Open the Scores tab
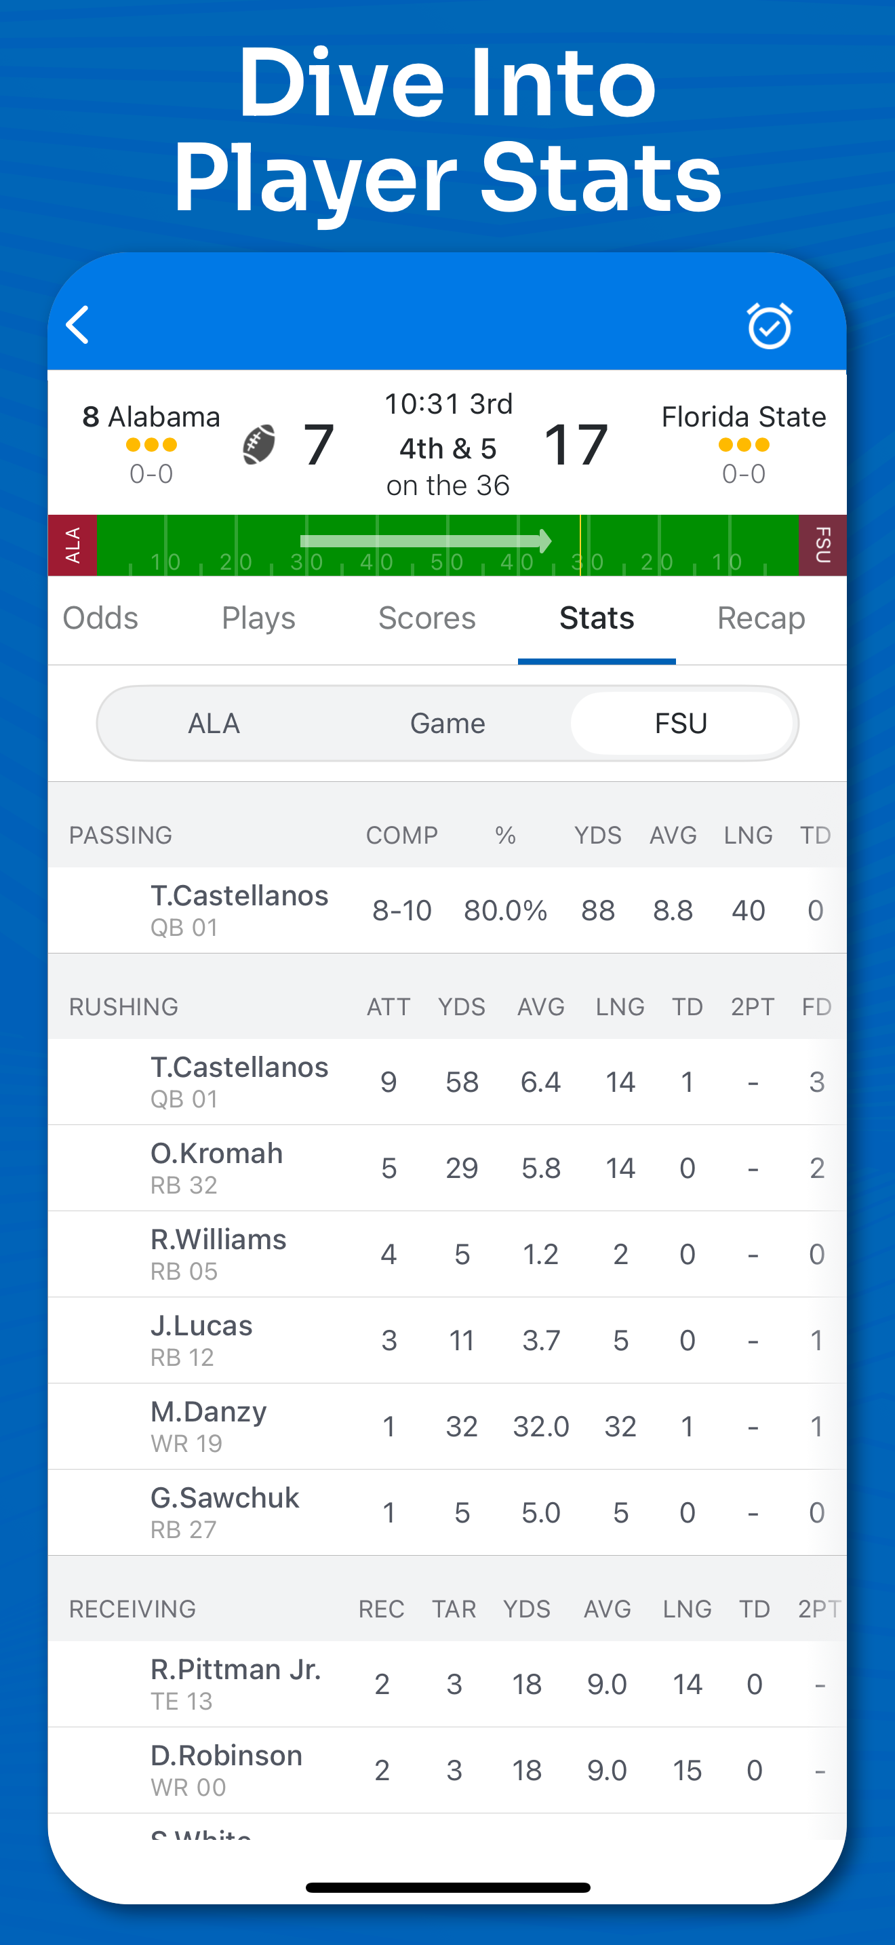The width and height of the screenshot is (895, 1945). [426, 618]
